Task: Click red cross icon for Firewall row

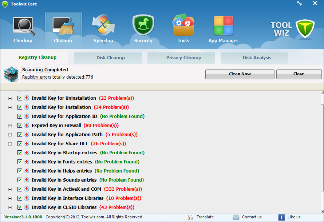Action: point(27,125)
